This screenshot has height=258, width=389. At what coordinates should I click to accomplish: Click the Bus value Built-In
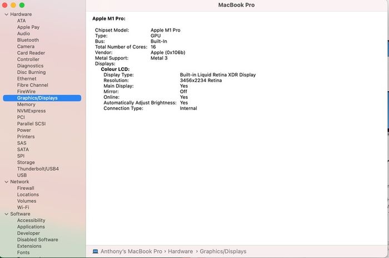[159, 42]
